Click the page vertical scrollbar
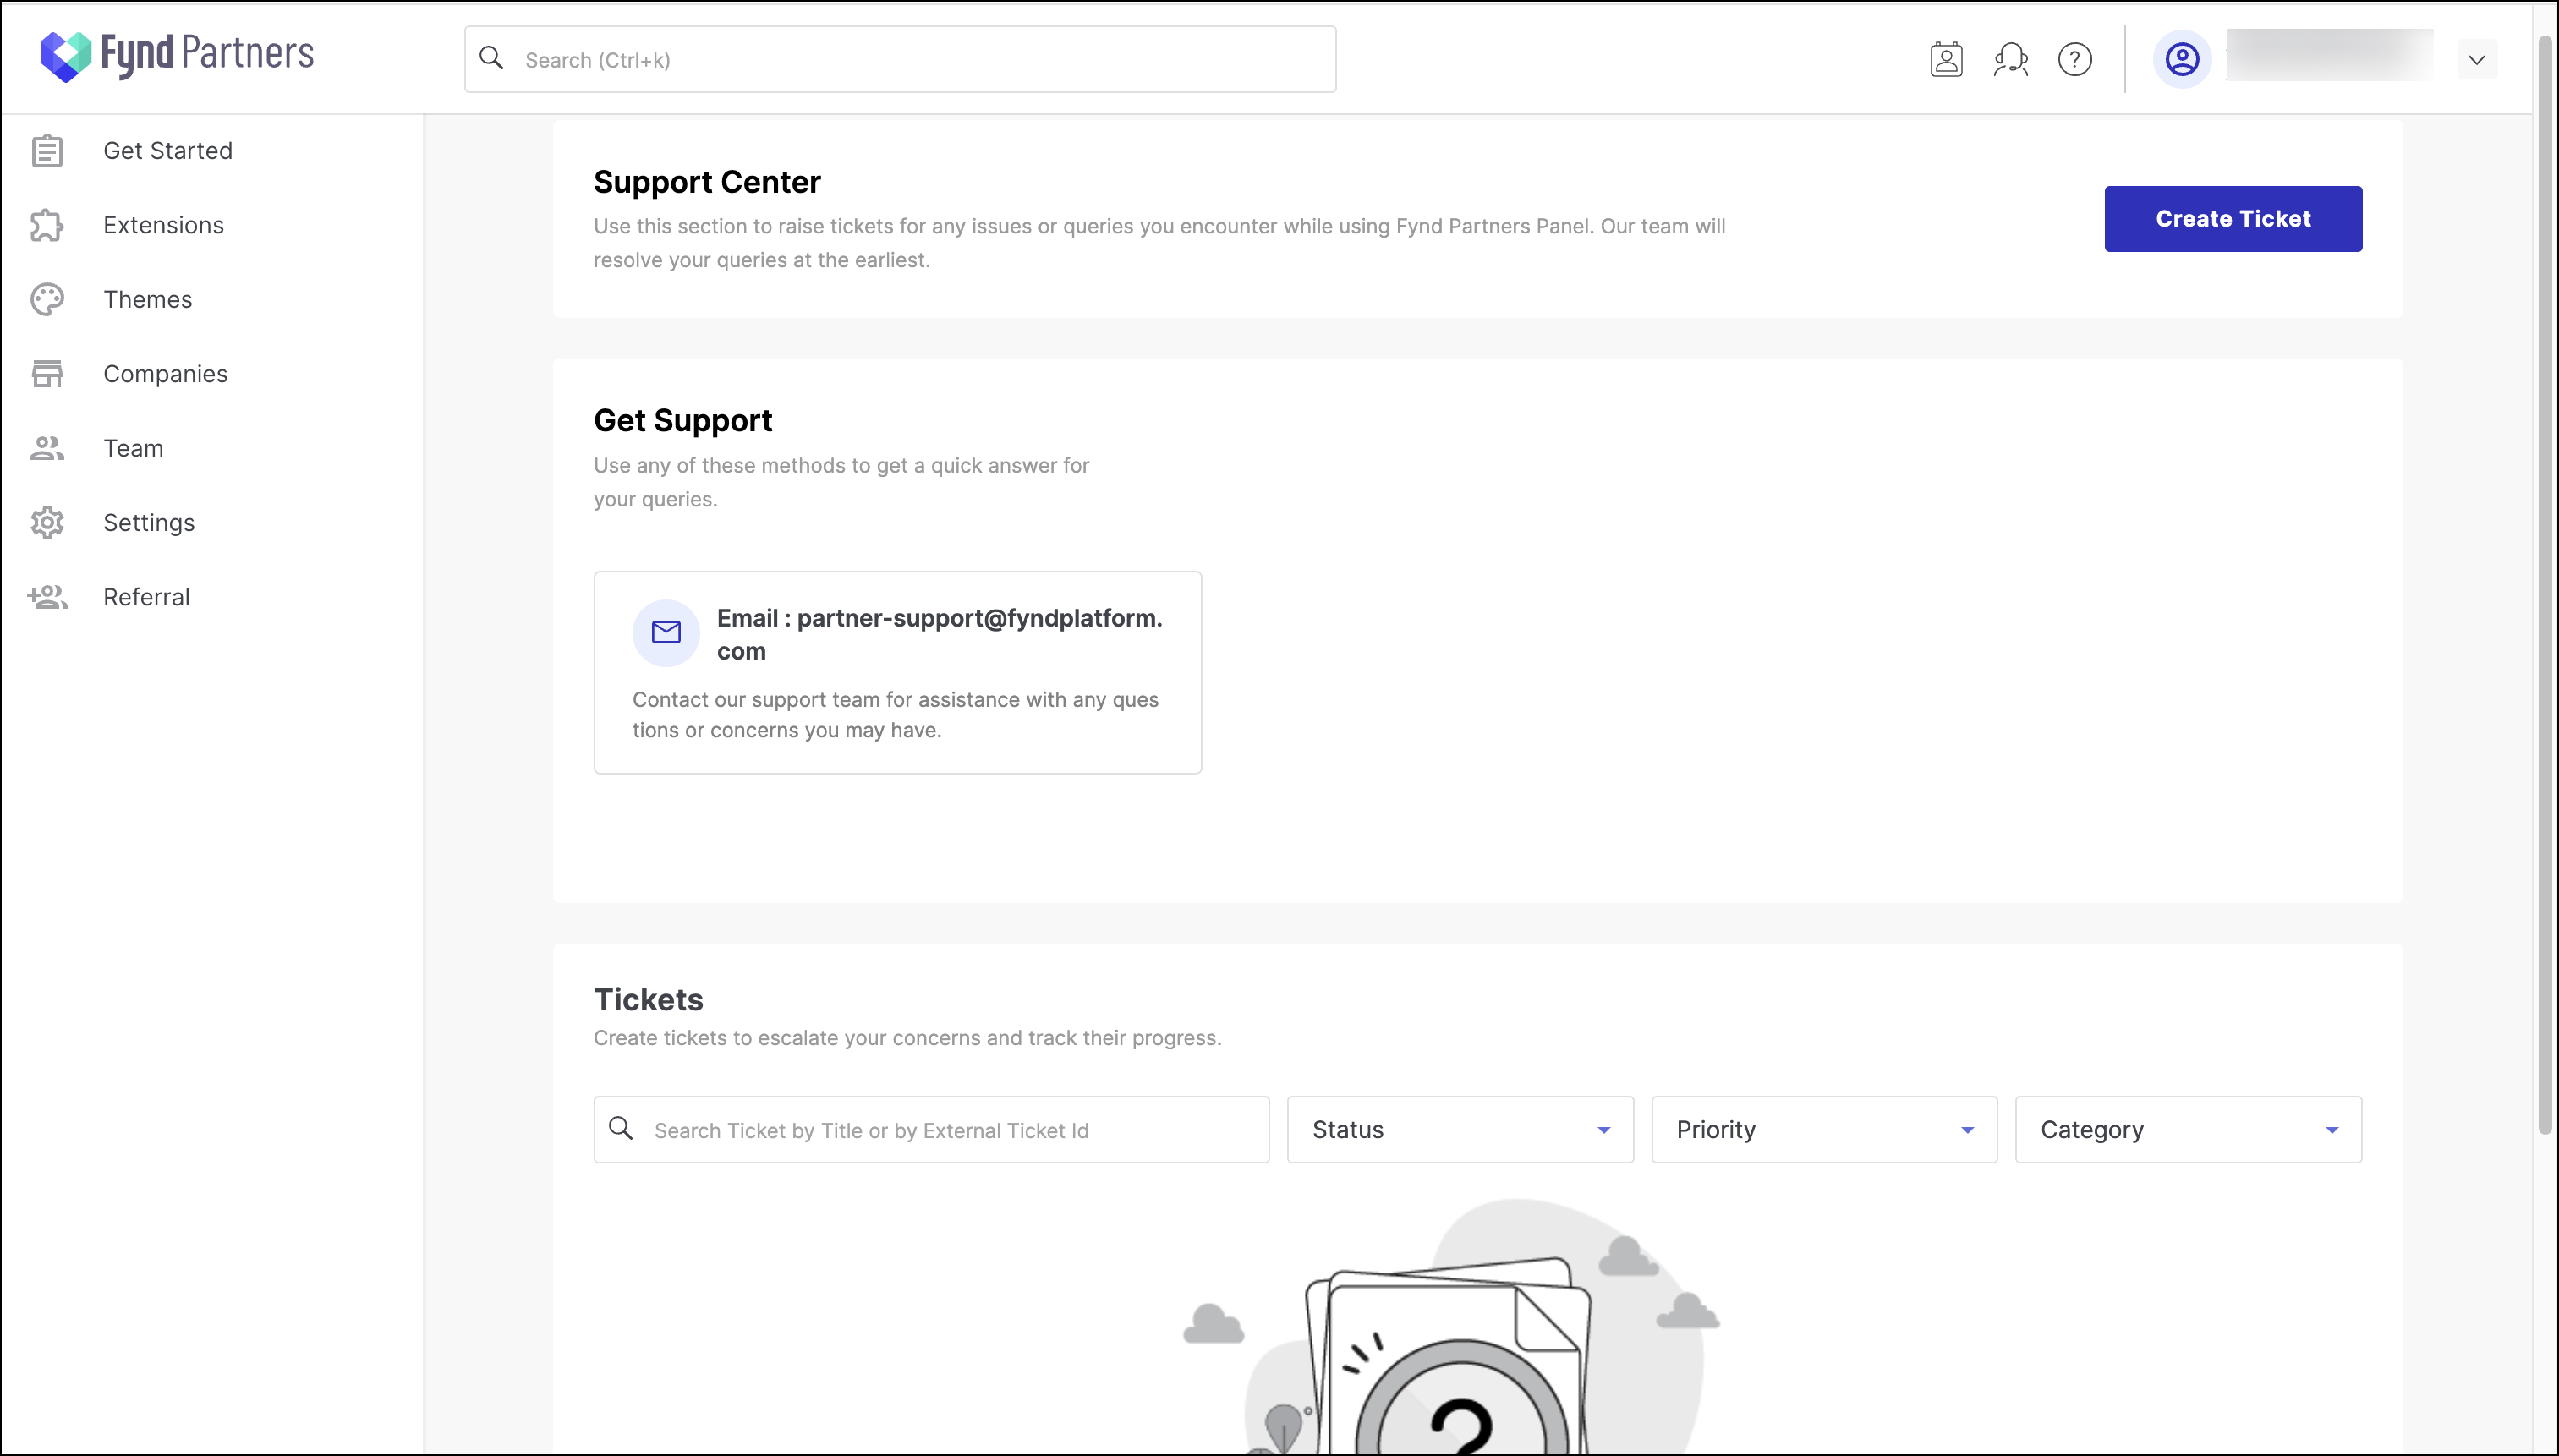The image size is (2559, 1456). [x=2546, y=585]
